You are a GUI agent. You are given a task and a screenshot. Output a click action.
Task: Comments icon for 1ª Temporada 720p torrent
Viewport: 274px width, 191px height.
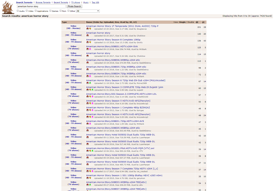click(x=90, y=29)
